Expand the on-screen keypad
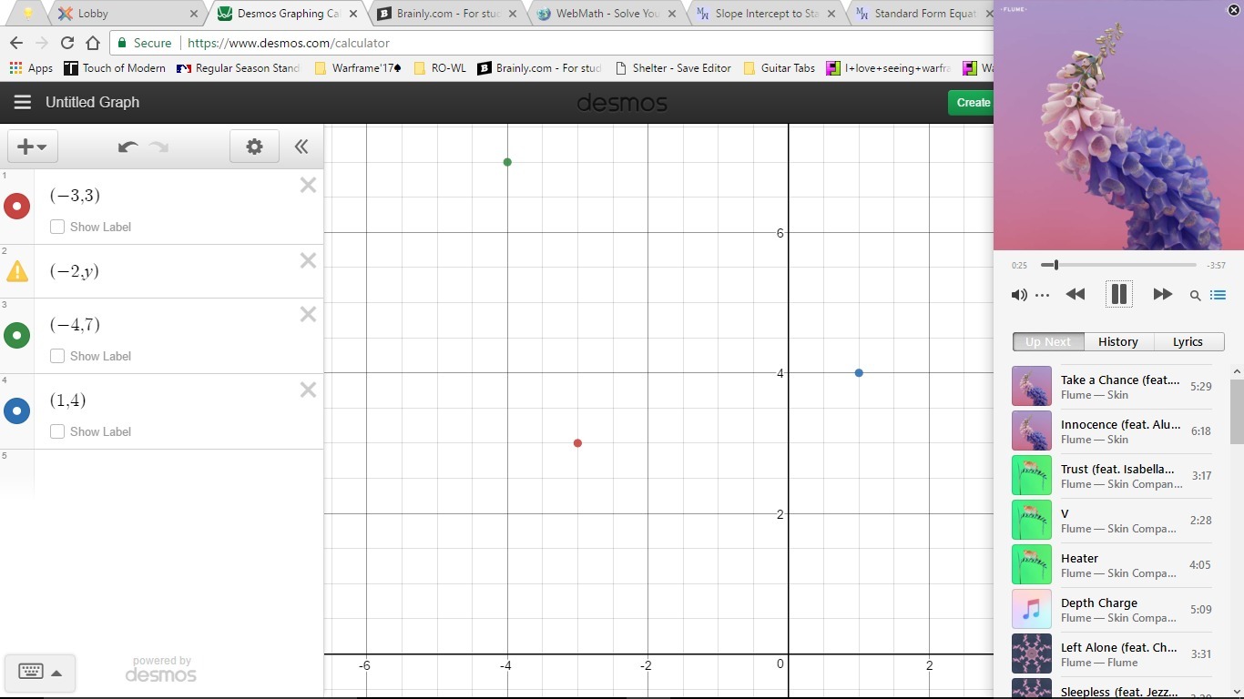The width and height of the screenshot is (1244, 699). [x=39, y=673]
